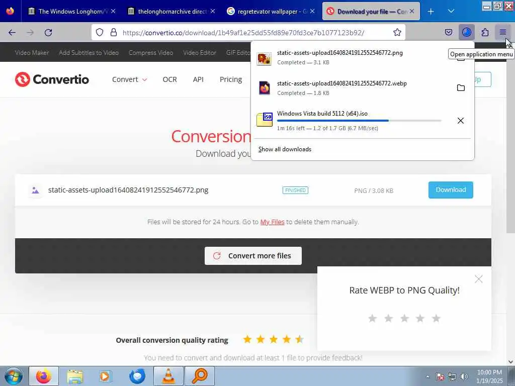The image size is (515, 386).
Task: Open Compress Video link
Action: 151,52
